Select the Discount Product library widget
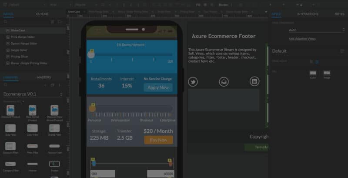The image size is (348, 178). click(10, 111)
